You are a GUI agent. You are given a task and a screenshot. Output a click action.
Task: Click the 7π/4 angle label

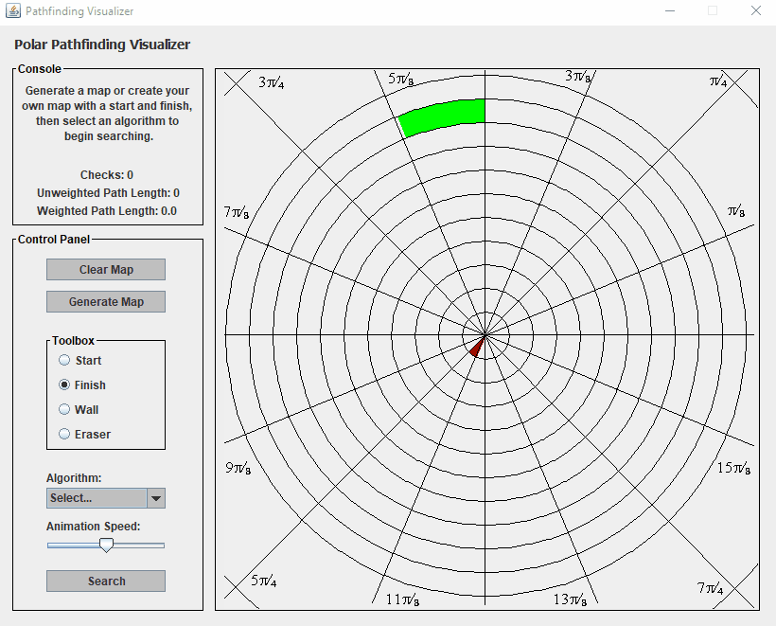click(710, 588)
